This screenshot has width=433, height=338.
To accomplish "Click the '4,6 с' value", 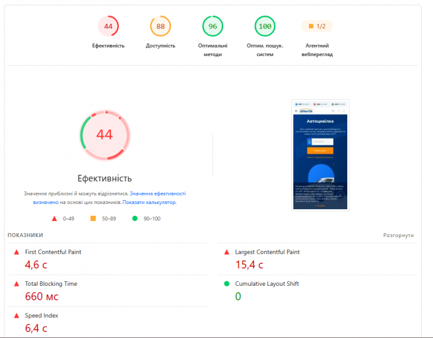I will coord(36,265).
